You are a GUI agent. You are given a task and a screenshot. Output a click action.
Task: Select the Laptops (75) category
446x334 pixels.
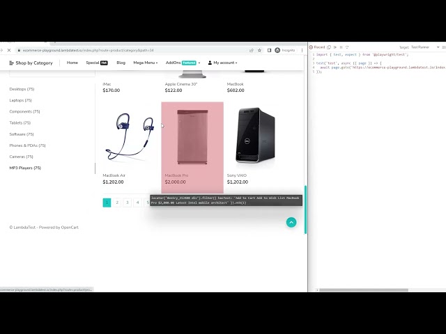pyautogui.click(x=20, y=100)
